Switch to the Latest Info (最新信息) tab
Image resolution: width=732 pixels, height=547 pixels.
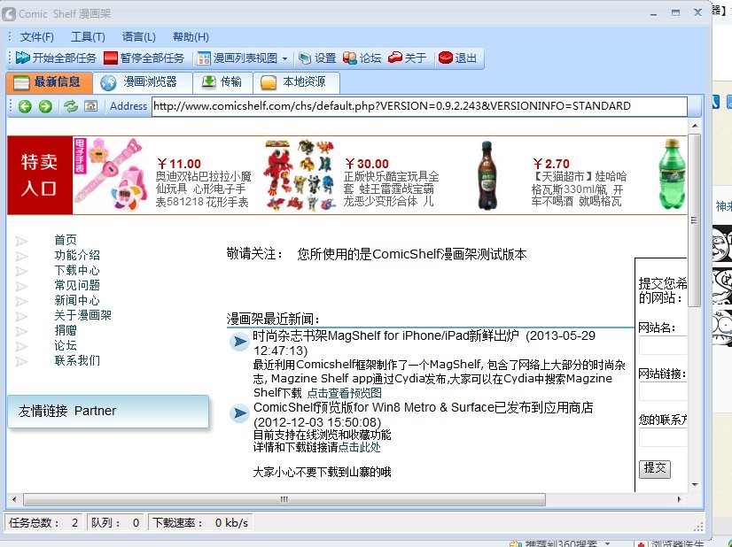click(49, 82)
